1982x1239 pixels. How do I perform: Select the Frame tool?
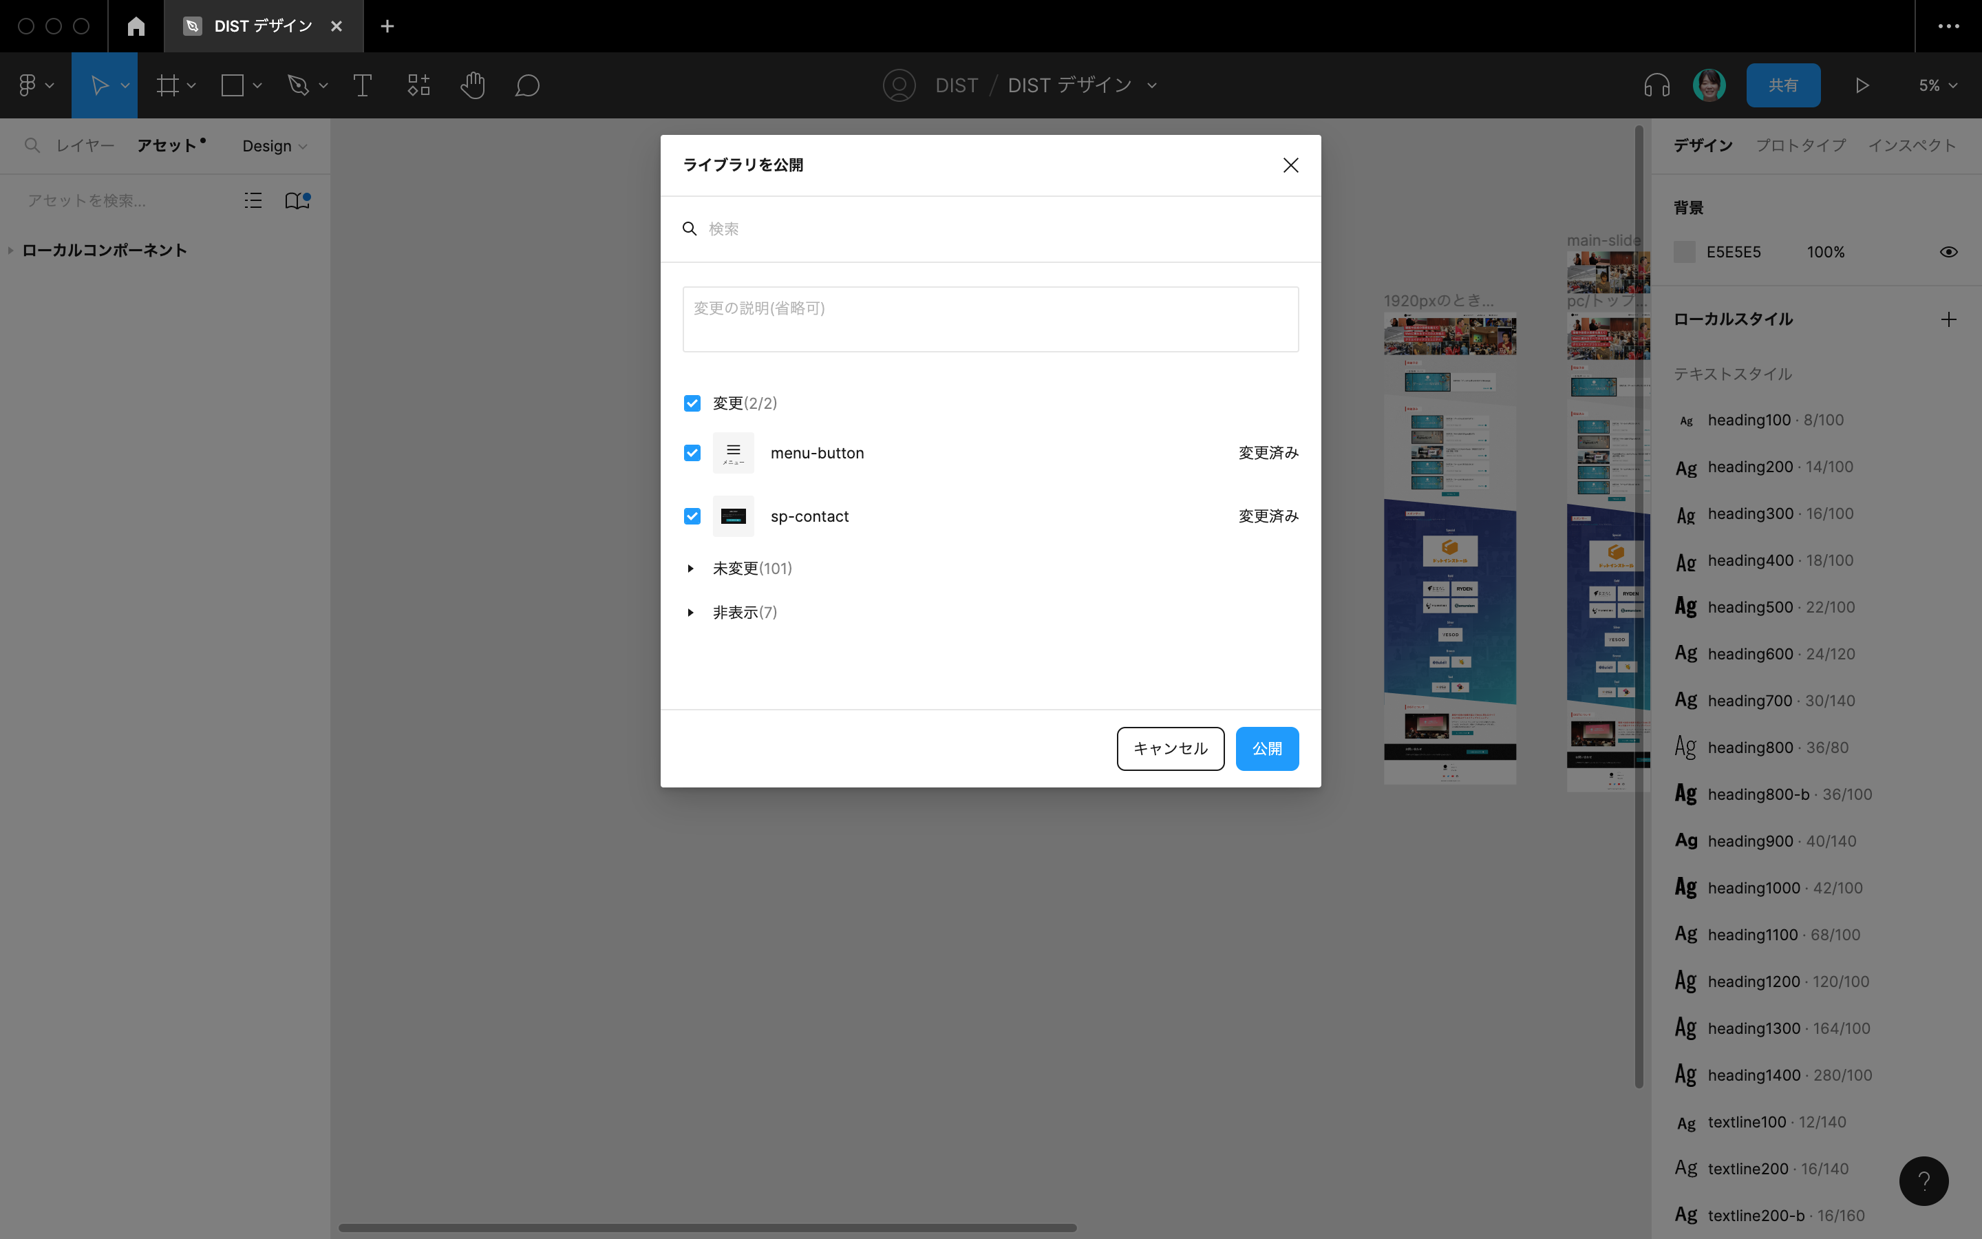pyautogui.click(x=168, y=85)
